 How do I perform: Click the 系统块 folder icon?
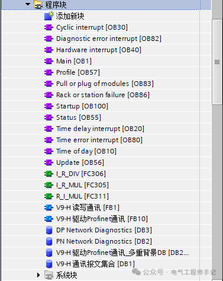[49, 275]
